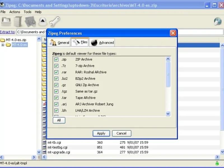
Task: Click file icon beside mt-upgrade.cgi
Action: click(45, 152)
